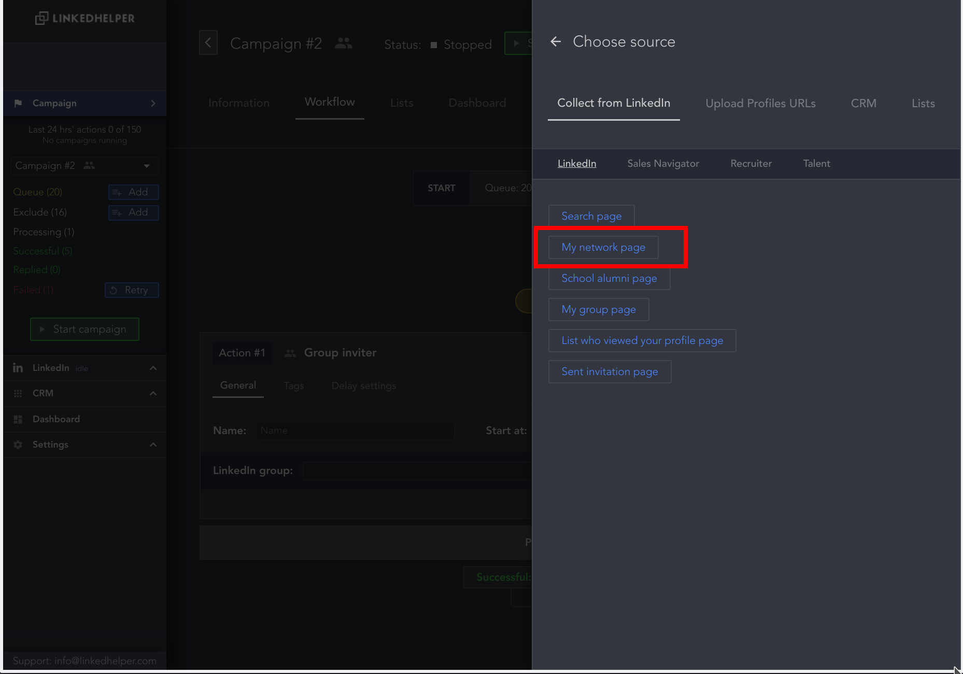Screen dimensions: 963x674
Task: Open the Campaign #2 selector dropdown
Action: [84, 166]
